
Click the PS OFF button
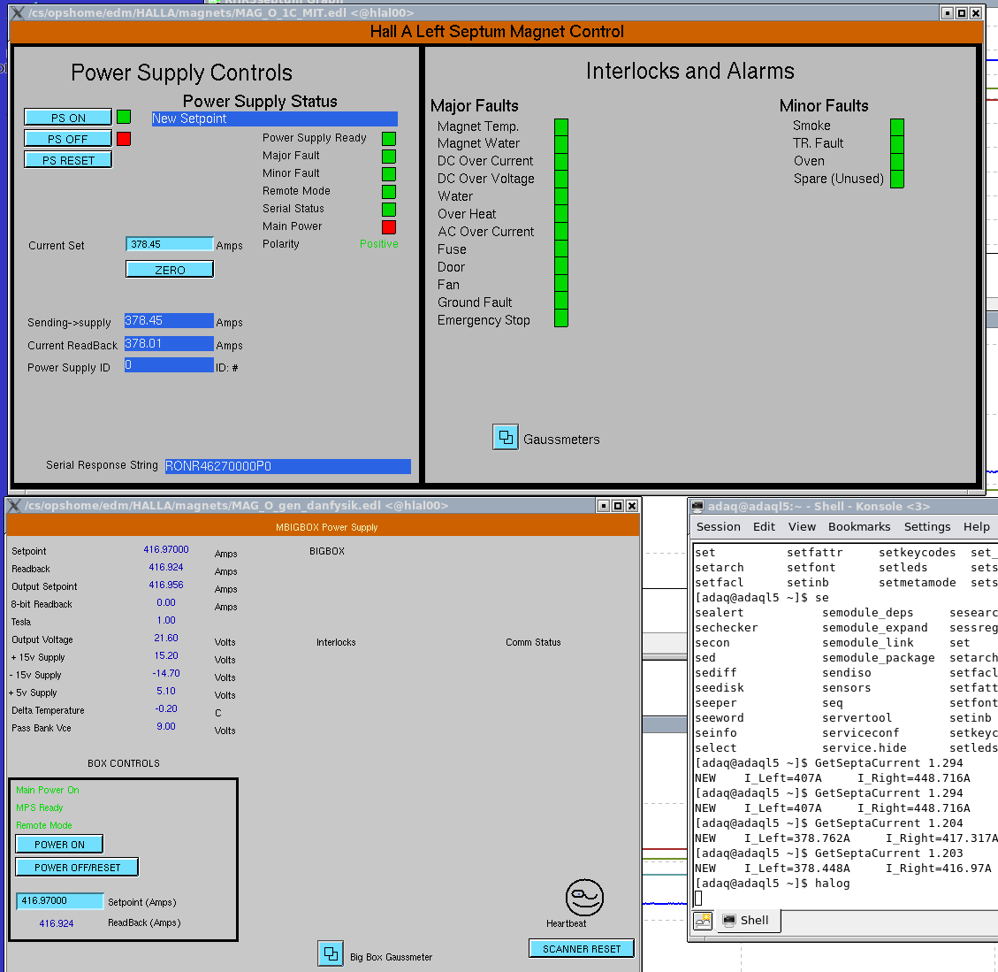tap(68, 139)
